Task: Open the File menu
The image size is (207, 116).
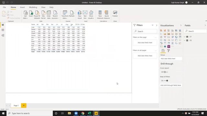Action: [4, 7]
